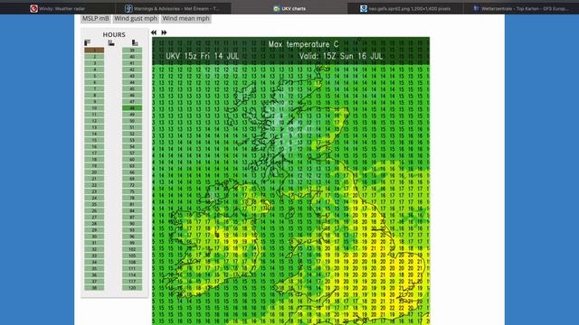The height and width of the screenshot is (325, 579).
Task: Select forecast hour 18
Action: click(94, 160)
